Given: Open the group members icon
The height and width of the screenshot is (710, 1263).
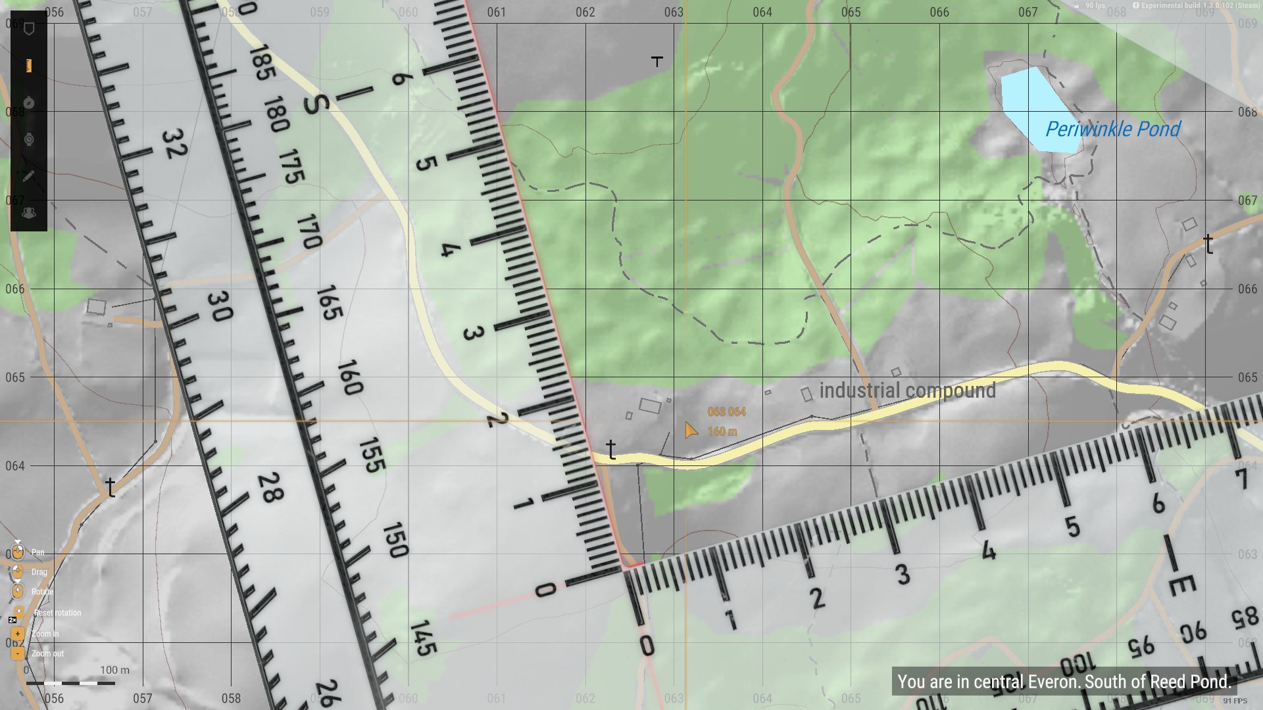Looking at the screenshot, I should [29, 213].
